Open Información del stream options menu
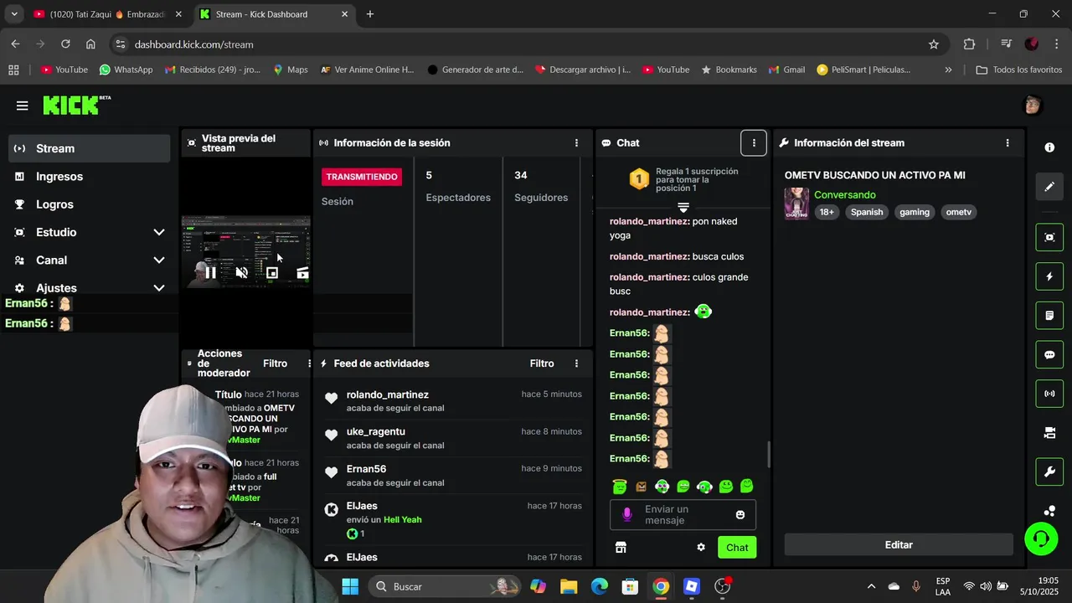The width and height of the screenshot is (1072, 603). click(x=1008, y=143)
